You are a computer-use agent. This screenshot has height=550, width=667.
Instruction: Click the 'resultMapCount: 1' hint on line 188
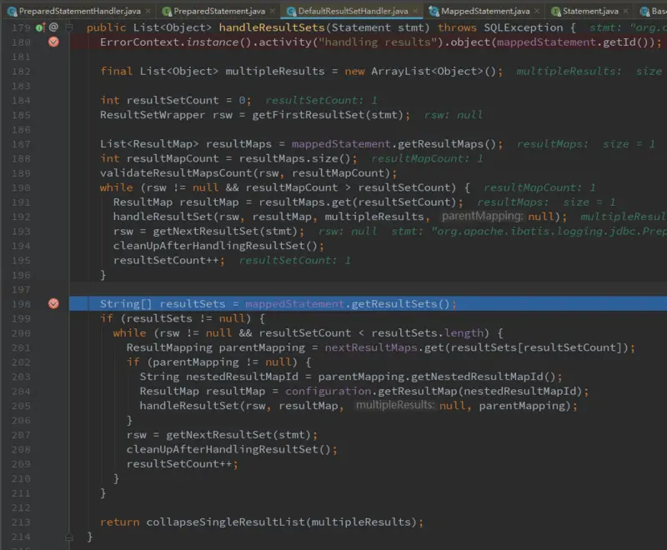(x=427, y=158)
